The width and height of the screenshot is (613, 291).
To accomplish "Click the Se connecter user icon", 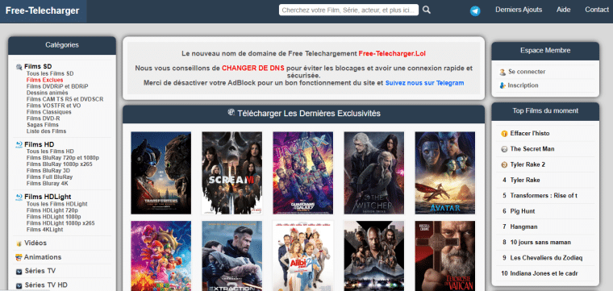I will click(502, 72).
